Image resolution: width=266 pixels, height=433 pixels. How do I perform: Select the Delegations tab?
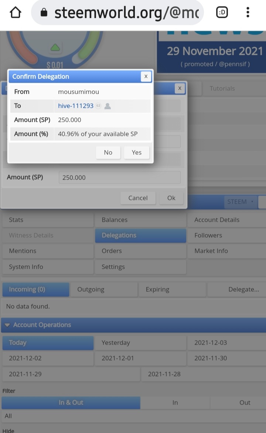pyautogui.click(x=141, y=235)
